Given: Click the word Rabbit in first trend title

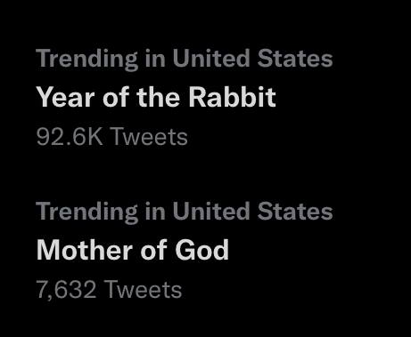Looking at the screenshot, I should 233,97.
